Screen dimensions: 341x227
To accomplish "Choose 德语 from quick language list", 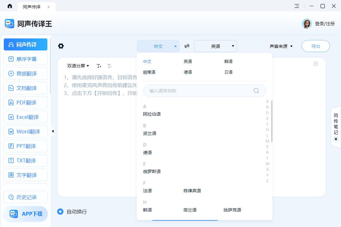I will (188, 72).
